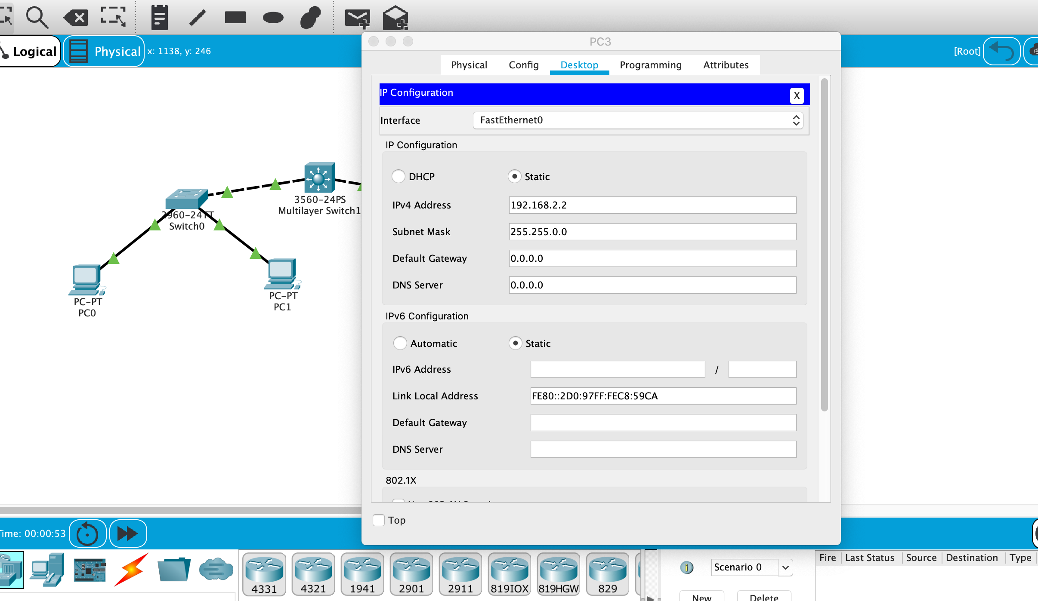Switch to the Physical tab in PC3
Screen dimensions: 1038x601
pos(469,65)
